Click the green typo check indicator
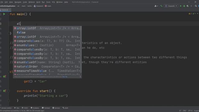The height and width of the screenshot is (112, 199). coord(194,14)
